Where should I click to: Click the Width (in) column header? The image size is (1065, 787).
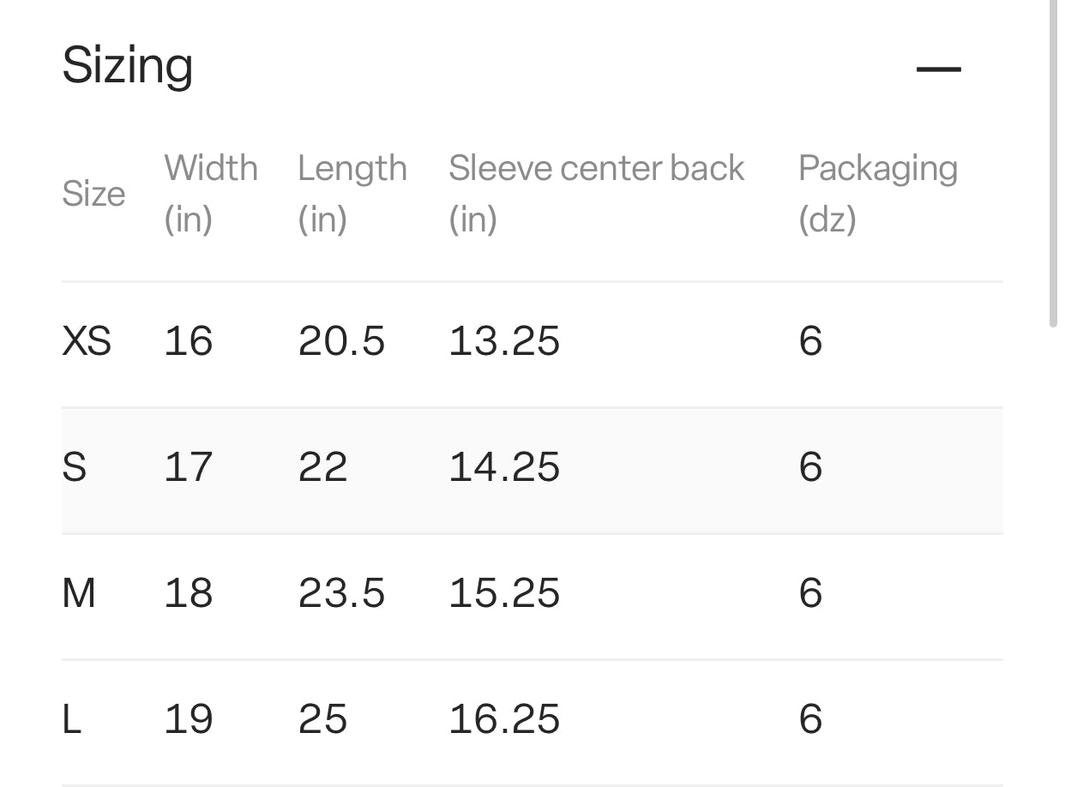click(x=211, y=193)
